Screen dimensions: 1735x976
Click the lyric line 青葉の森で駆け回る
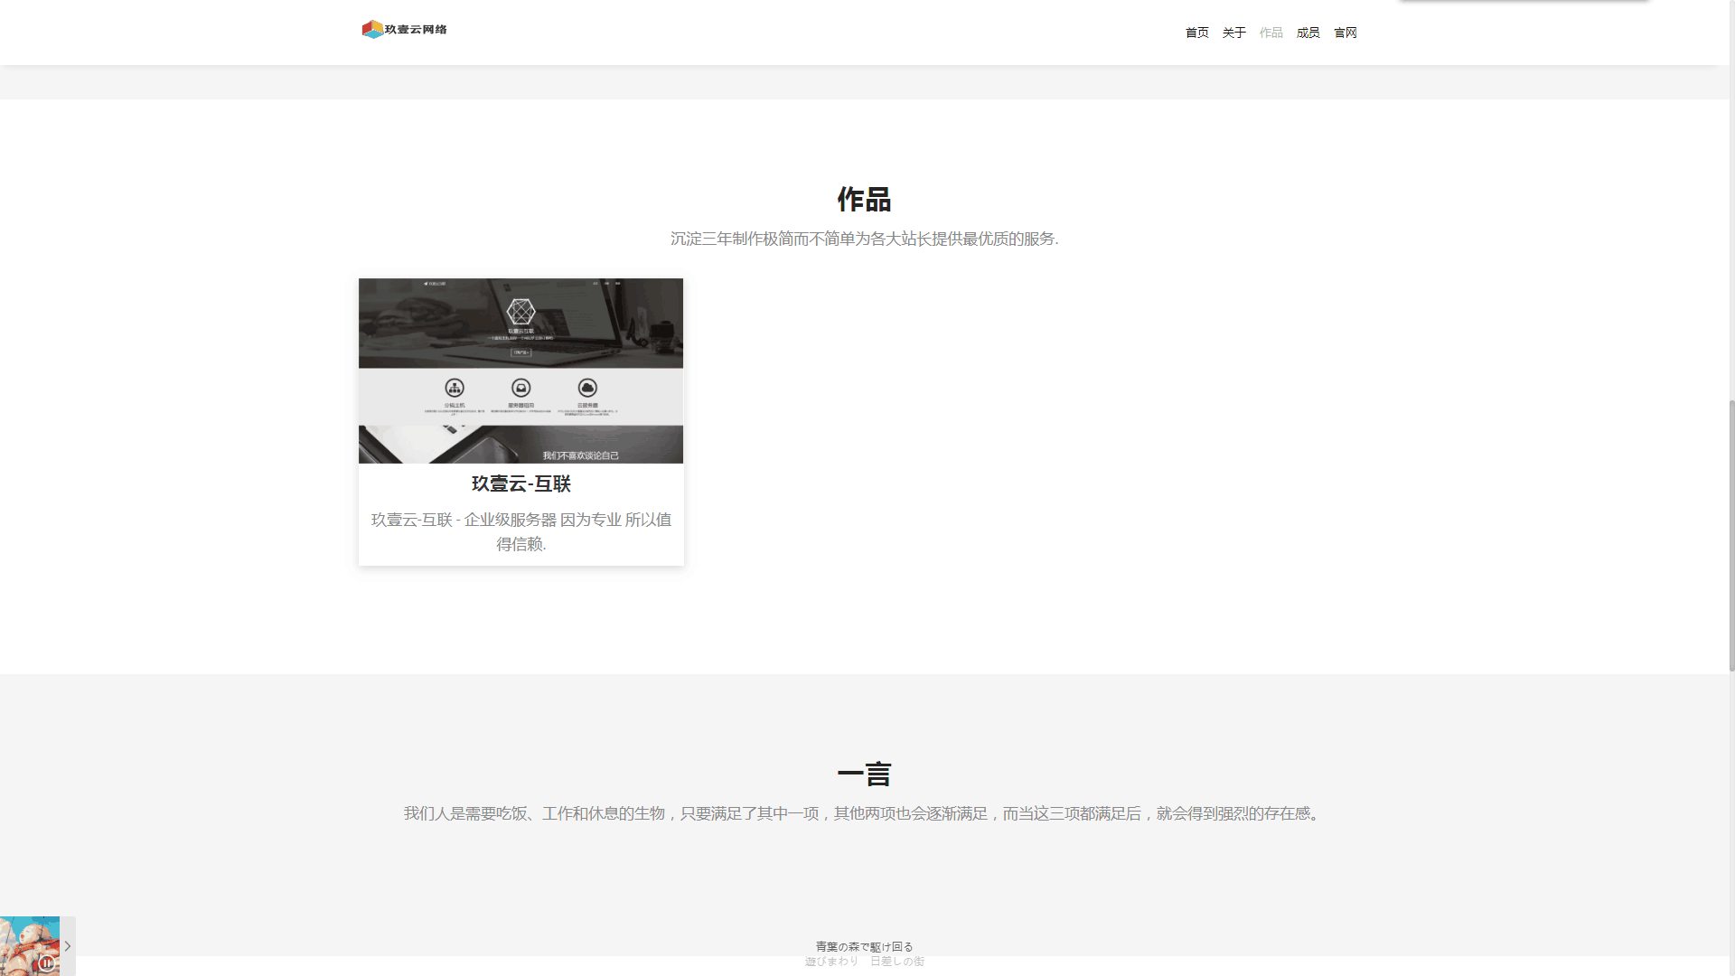point(864,946)
